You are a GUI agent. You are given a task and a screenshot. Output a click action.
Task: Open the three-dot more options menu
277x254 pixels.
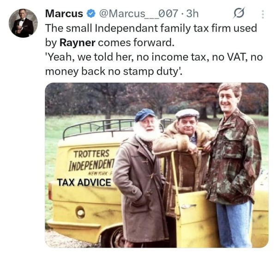263,14
